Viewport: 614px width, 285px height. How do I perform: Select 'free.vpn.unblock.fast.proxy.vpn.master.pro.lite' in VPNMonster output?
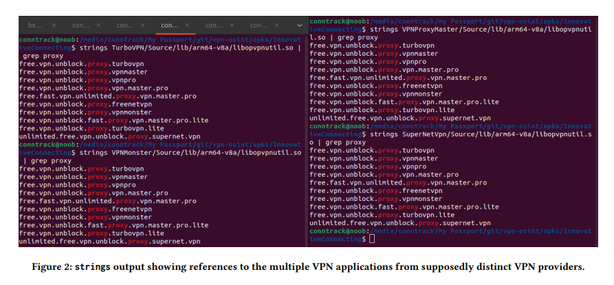113,225
